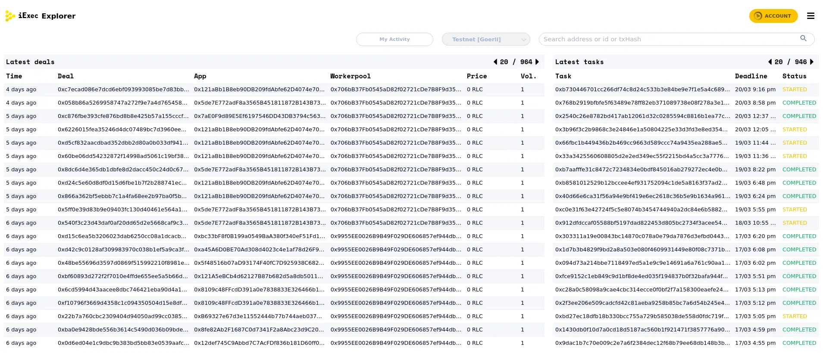Open deal 0x0d6ed04e1c9dbc9b383bd5bb83e0539aafc
Viewport: 823px width, 353px height.
point(123,343)
